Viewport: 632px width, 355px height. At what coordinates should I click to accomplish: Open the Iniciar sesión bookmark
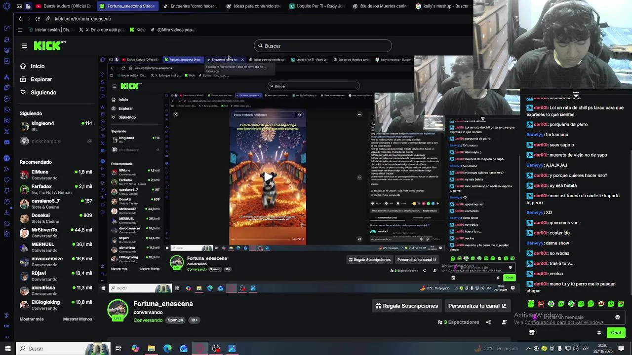click(49, 30)
